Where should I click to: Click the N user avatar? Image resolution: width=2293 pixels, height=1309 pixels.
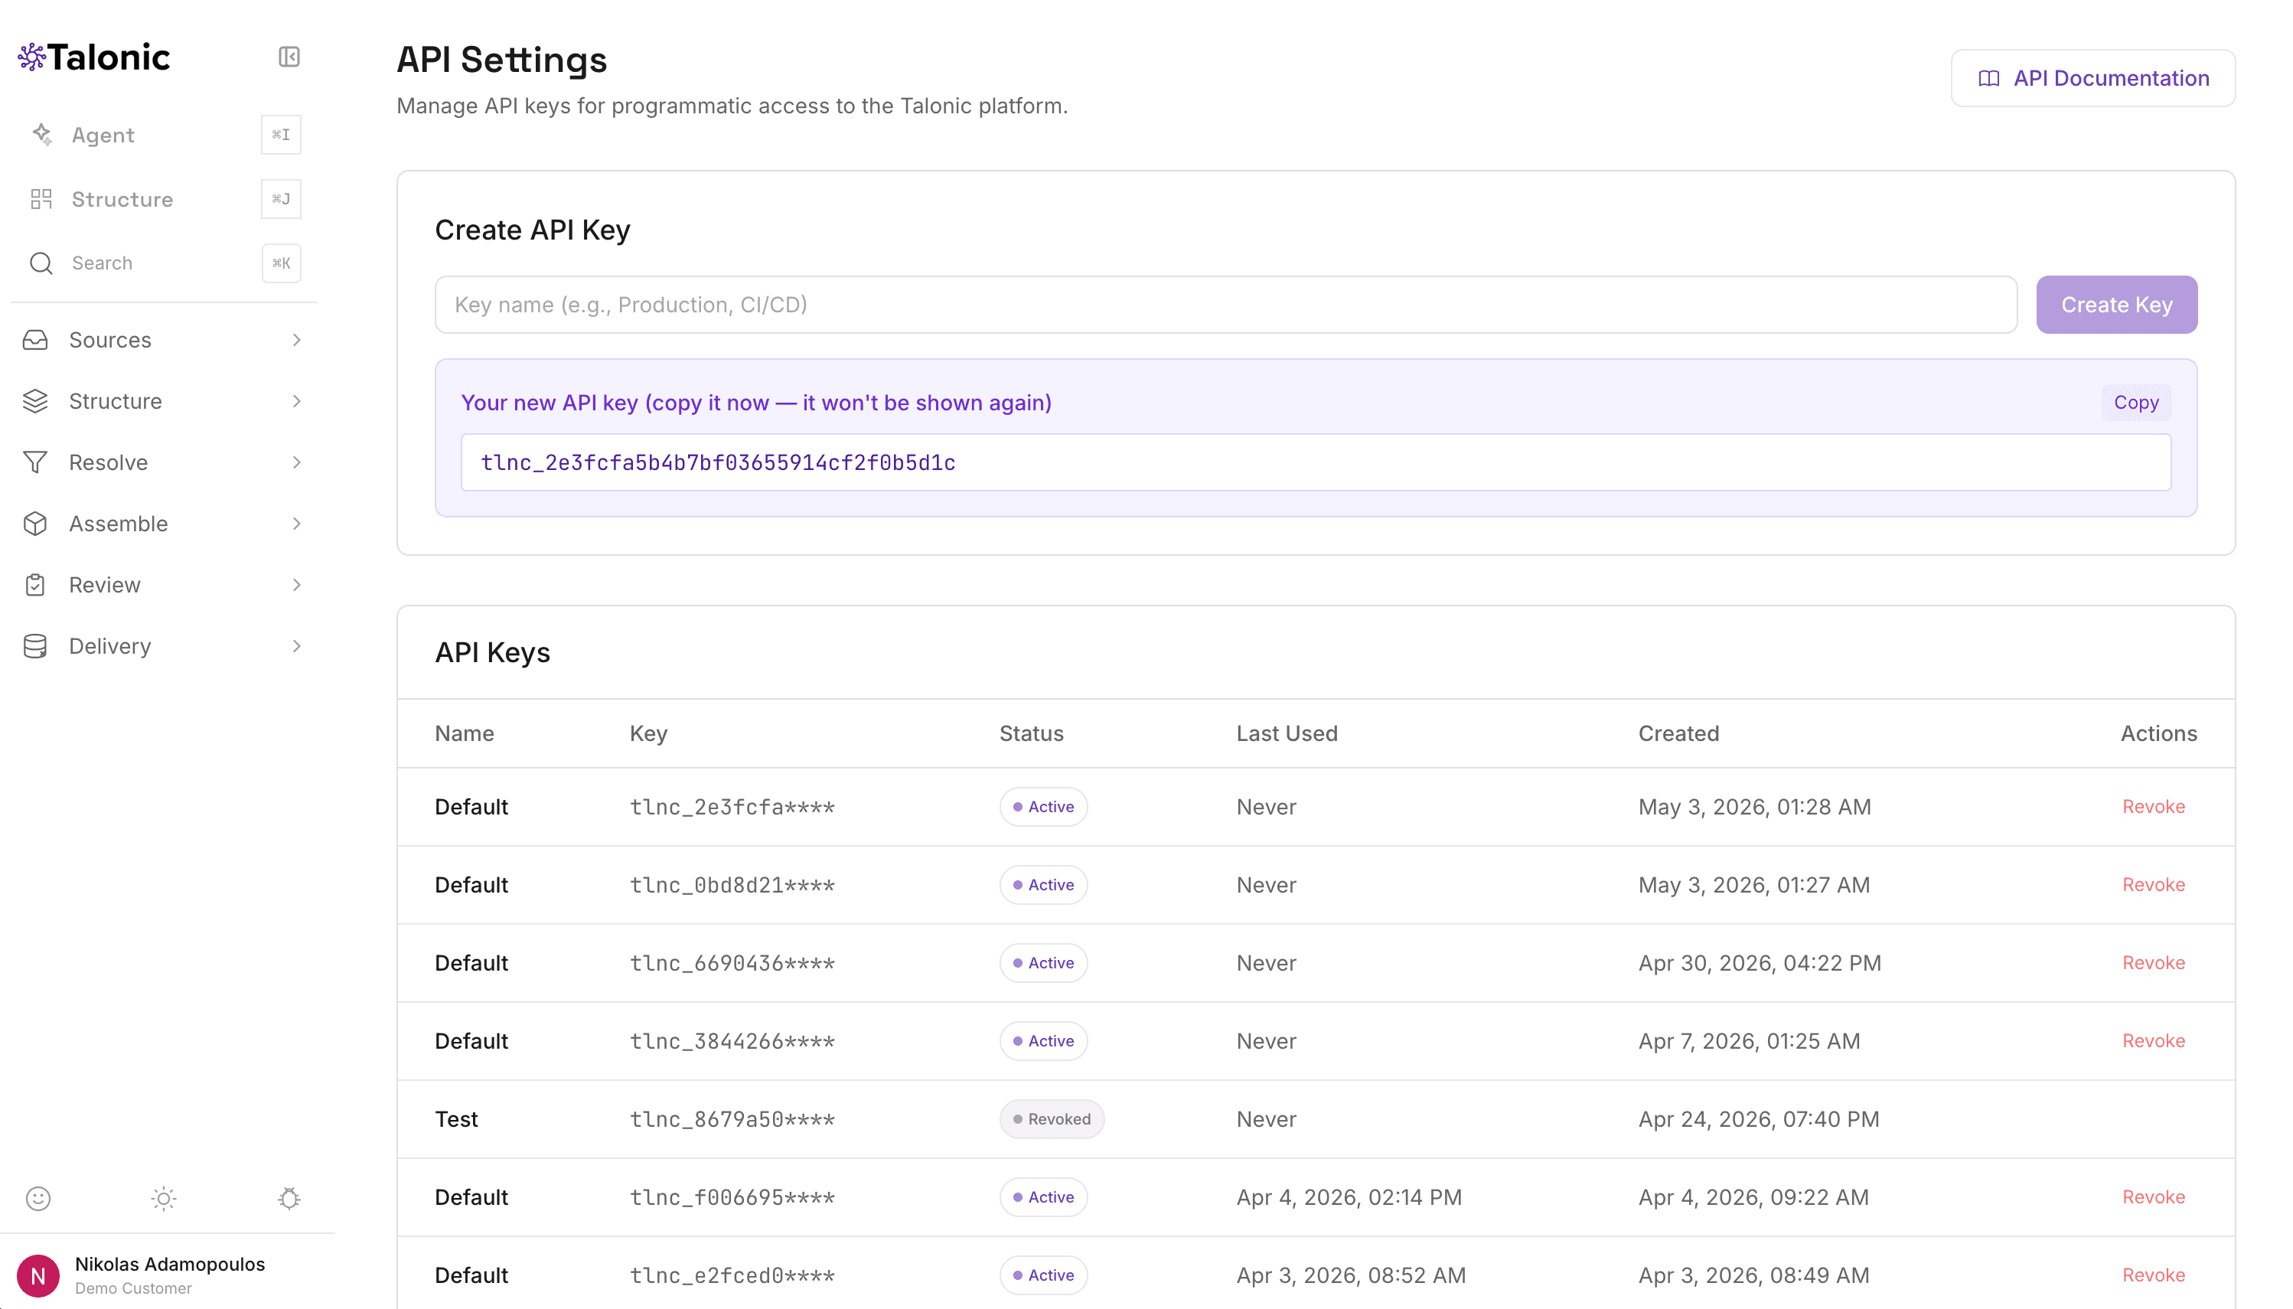point(38,1275)
